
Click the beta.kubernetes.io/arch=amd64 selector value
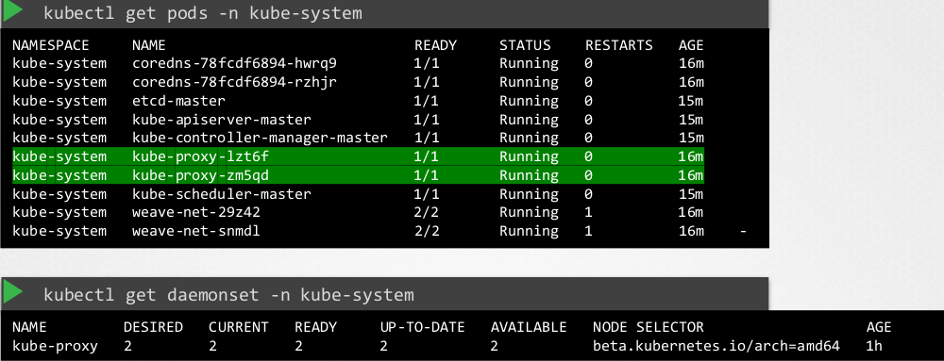(x=716, y=347)
